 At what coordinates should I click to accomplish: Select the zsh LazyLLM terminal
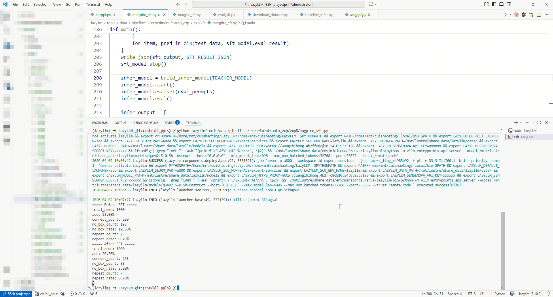[x=529, y=137]
